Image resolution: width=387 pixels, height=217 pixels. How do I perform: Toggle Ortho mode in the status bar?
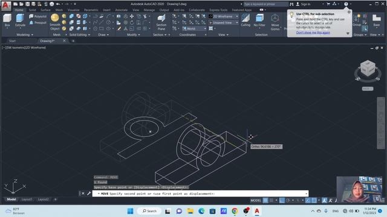[x=282, y=200]
